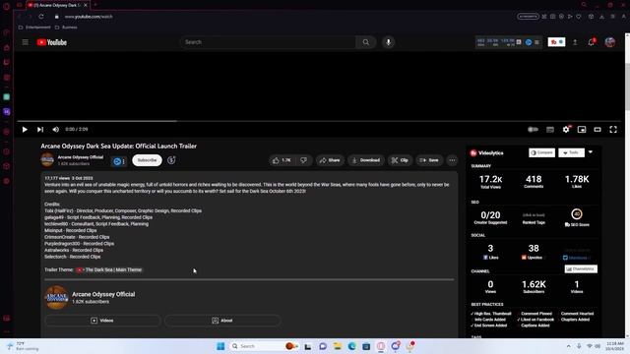Play the video with the play button
The width and height of the screenshot is (630, 354).
coord(25,129)
